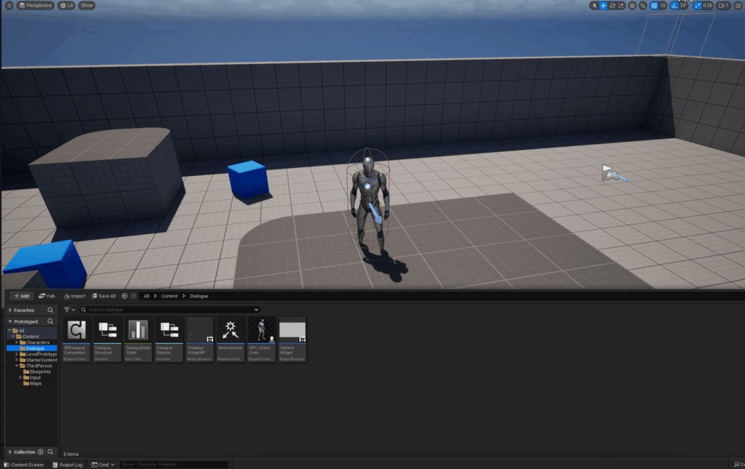Open the Content Drawer tab
Screen dimensions: 745x469
[24, 465]
